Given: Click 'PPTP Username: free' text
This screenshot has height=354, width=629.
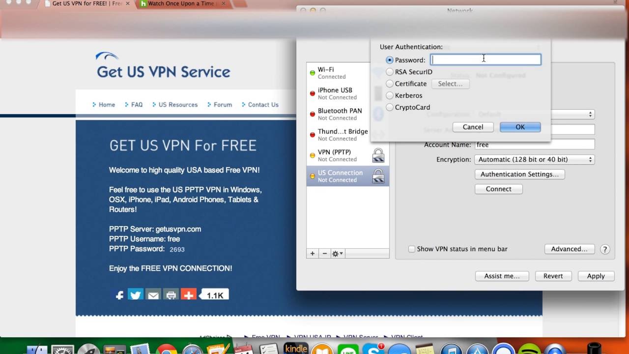Looking at the screenshot, I should (x=144, y=239).
